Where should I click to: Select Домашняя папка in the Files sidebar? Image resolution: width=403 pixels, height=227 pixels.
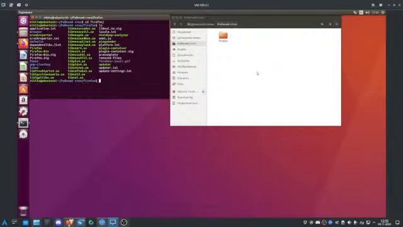pos(188,38)
